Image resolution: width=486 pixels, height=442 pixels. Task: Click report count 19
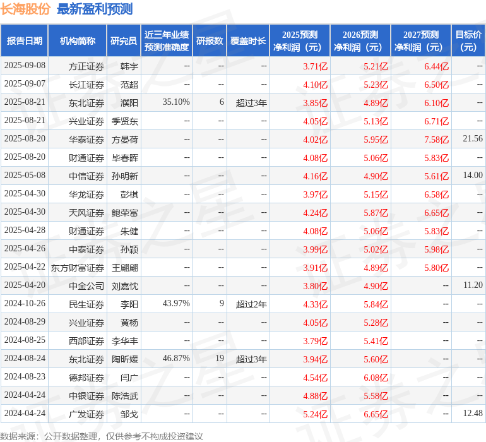(220, 358)
